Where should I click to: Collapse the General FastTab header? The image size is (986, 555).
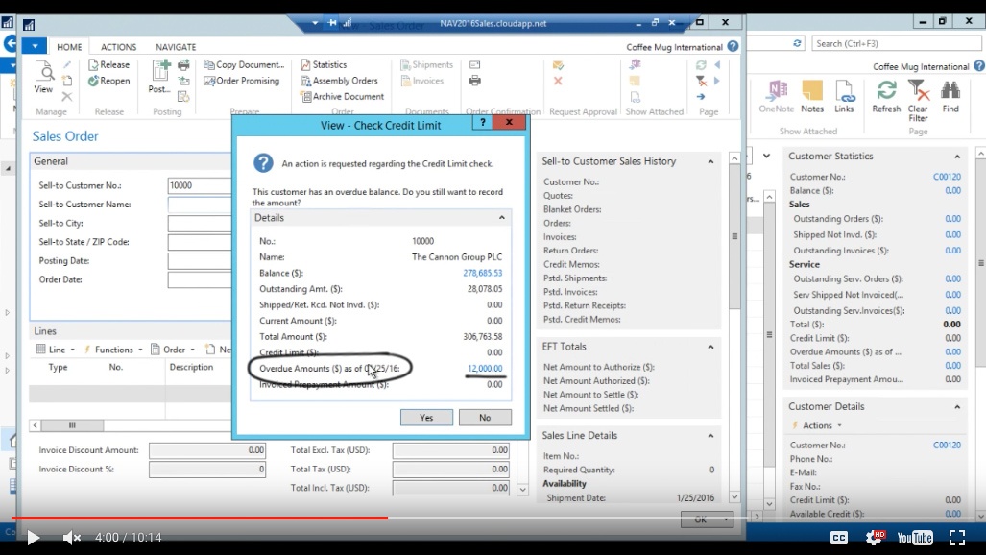click(131, 161)
